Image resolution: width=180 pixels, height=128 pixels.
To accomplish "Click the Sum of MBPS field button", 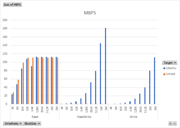I will [x=12, y=5].
